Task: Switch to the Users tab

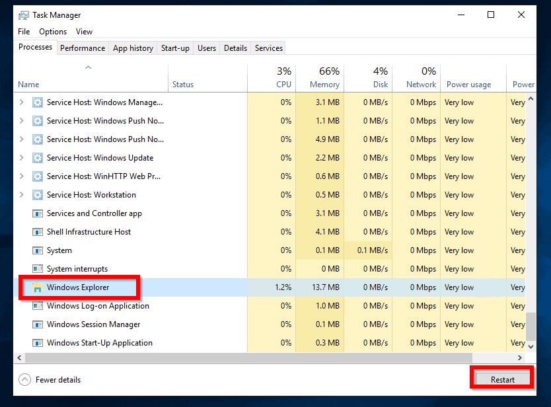Action: tap(207, 48)
